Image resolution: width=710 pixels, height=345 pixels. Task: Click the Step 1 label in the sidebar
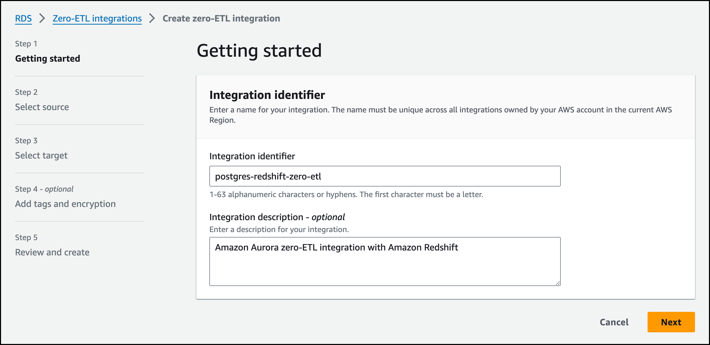26,44
